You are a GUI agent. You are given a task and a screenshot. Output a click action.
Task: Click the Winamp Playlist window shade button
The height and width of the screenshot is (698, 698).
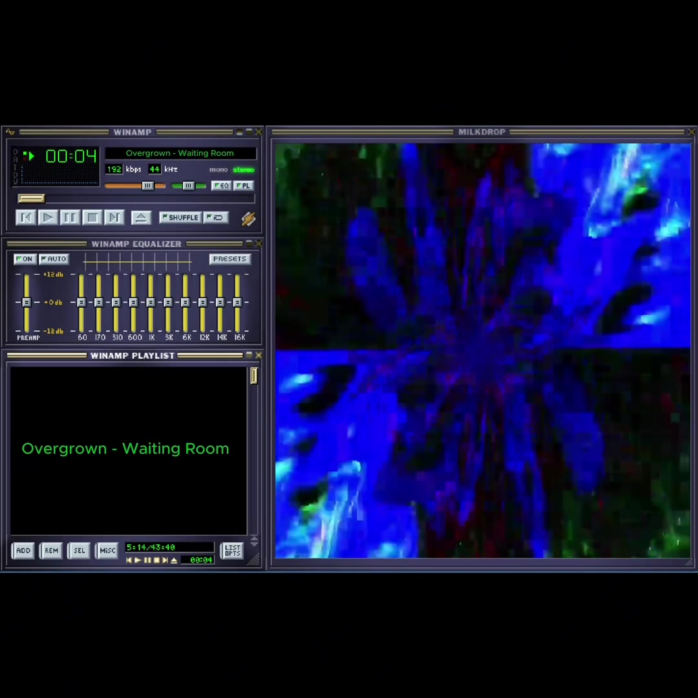tap(249, 355)
